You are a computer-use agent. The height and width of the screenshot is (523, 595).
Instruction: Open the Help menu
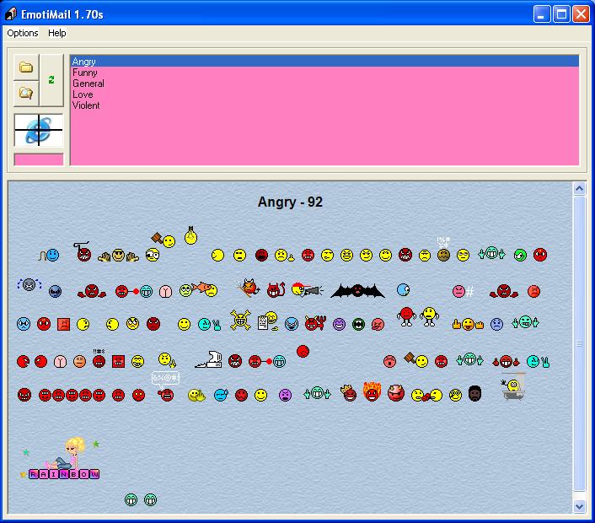(x=57, y=33)
